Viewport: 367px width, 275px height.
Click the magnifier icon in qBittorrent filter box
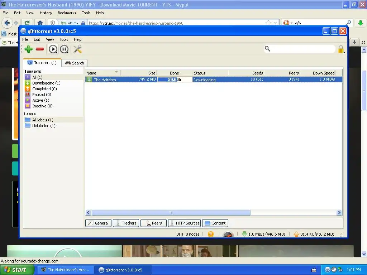(x=267, y=49)
